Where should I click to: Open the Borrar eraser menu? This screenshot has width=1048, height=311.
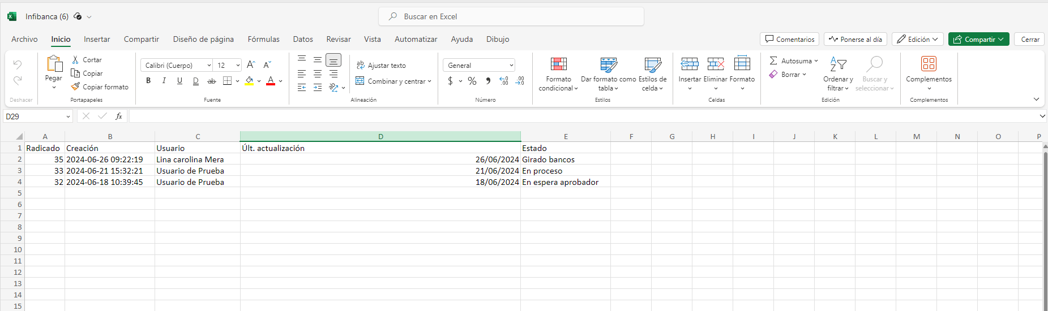[788, 75]
